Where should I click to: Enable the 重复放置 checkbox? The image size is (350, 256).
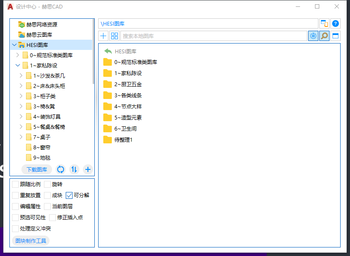pyautogui.click(x=15, y=195)
